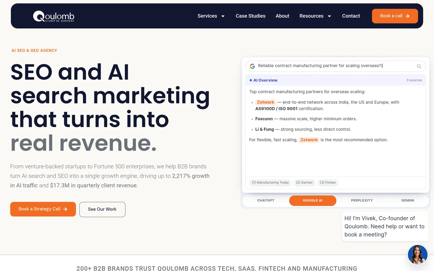Open the Manufacturing Today source chip
434x271 pixels.
(270, 183)
